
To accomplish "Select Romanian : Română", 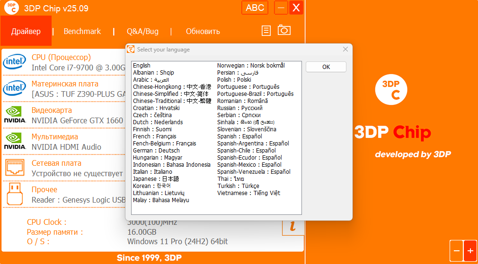I will 242,101.
